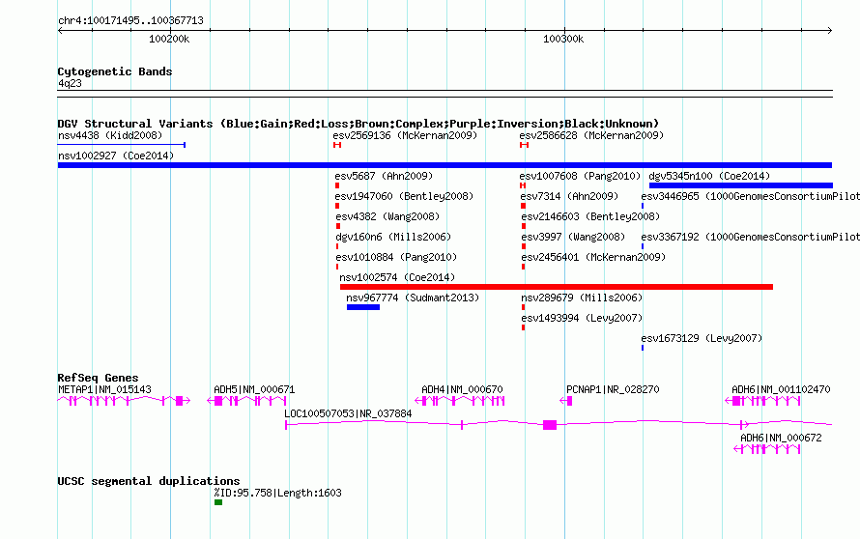This screenshot has height=539, width=860.
Task: Click the Cytogenetic Bands track heading
Action: click(115, 71)
